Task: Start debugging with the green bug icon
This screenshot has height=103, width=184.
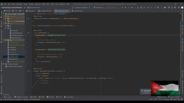Action: (125, 8)
